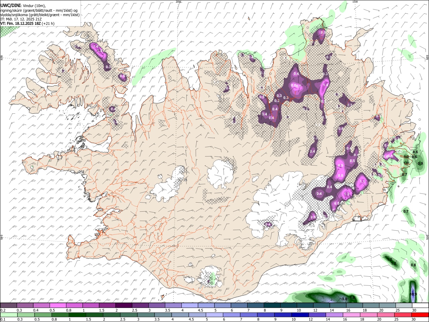Pick the violet 12 swatch on rain scale
This screenshot has width=429, height=322.
click(x=317, y=315)
